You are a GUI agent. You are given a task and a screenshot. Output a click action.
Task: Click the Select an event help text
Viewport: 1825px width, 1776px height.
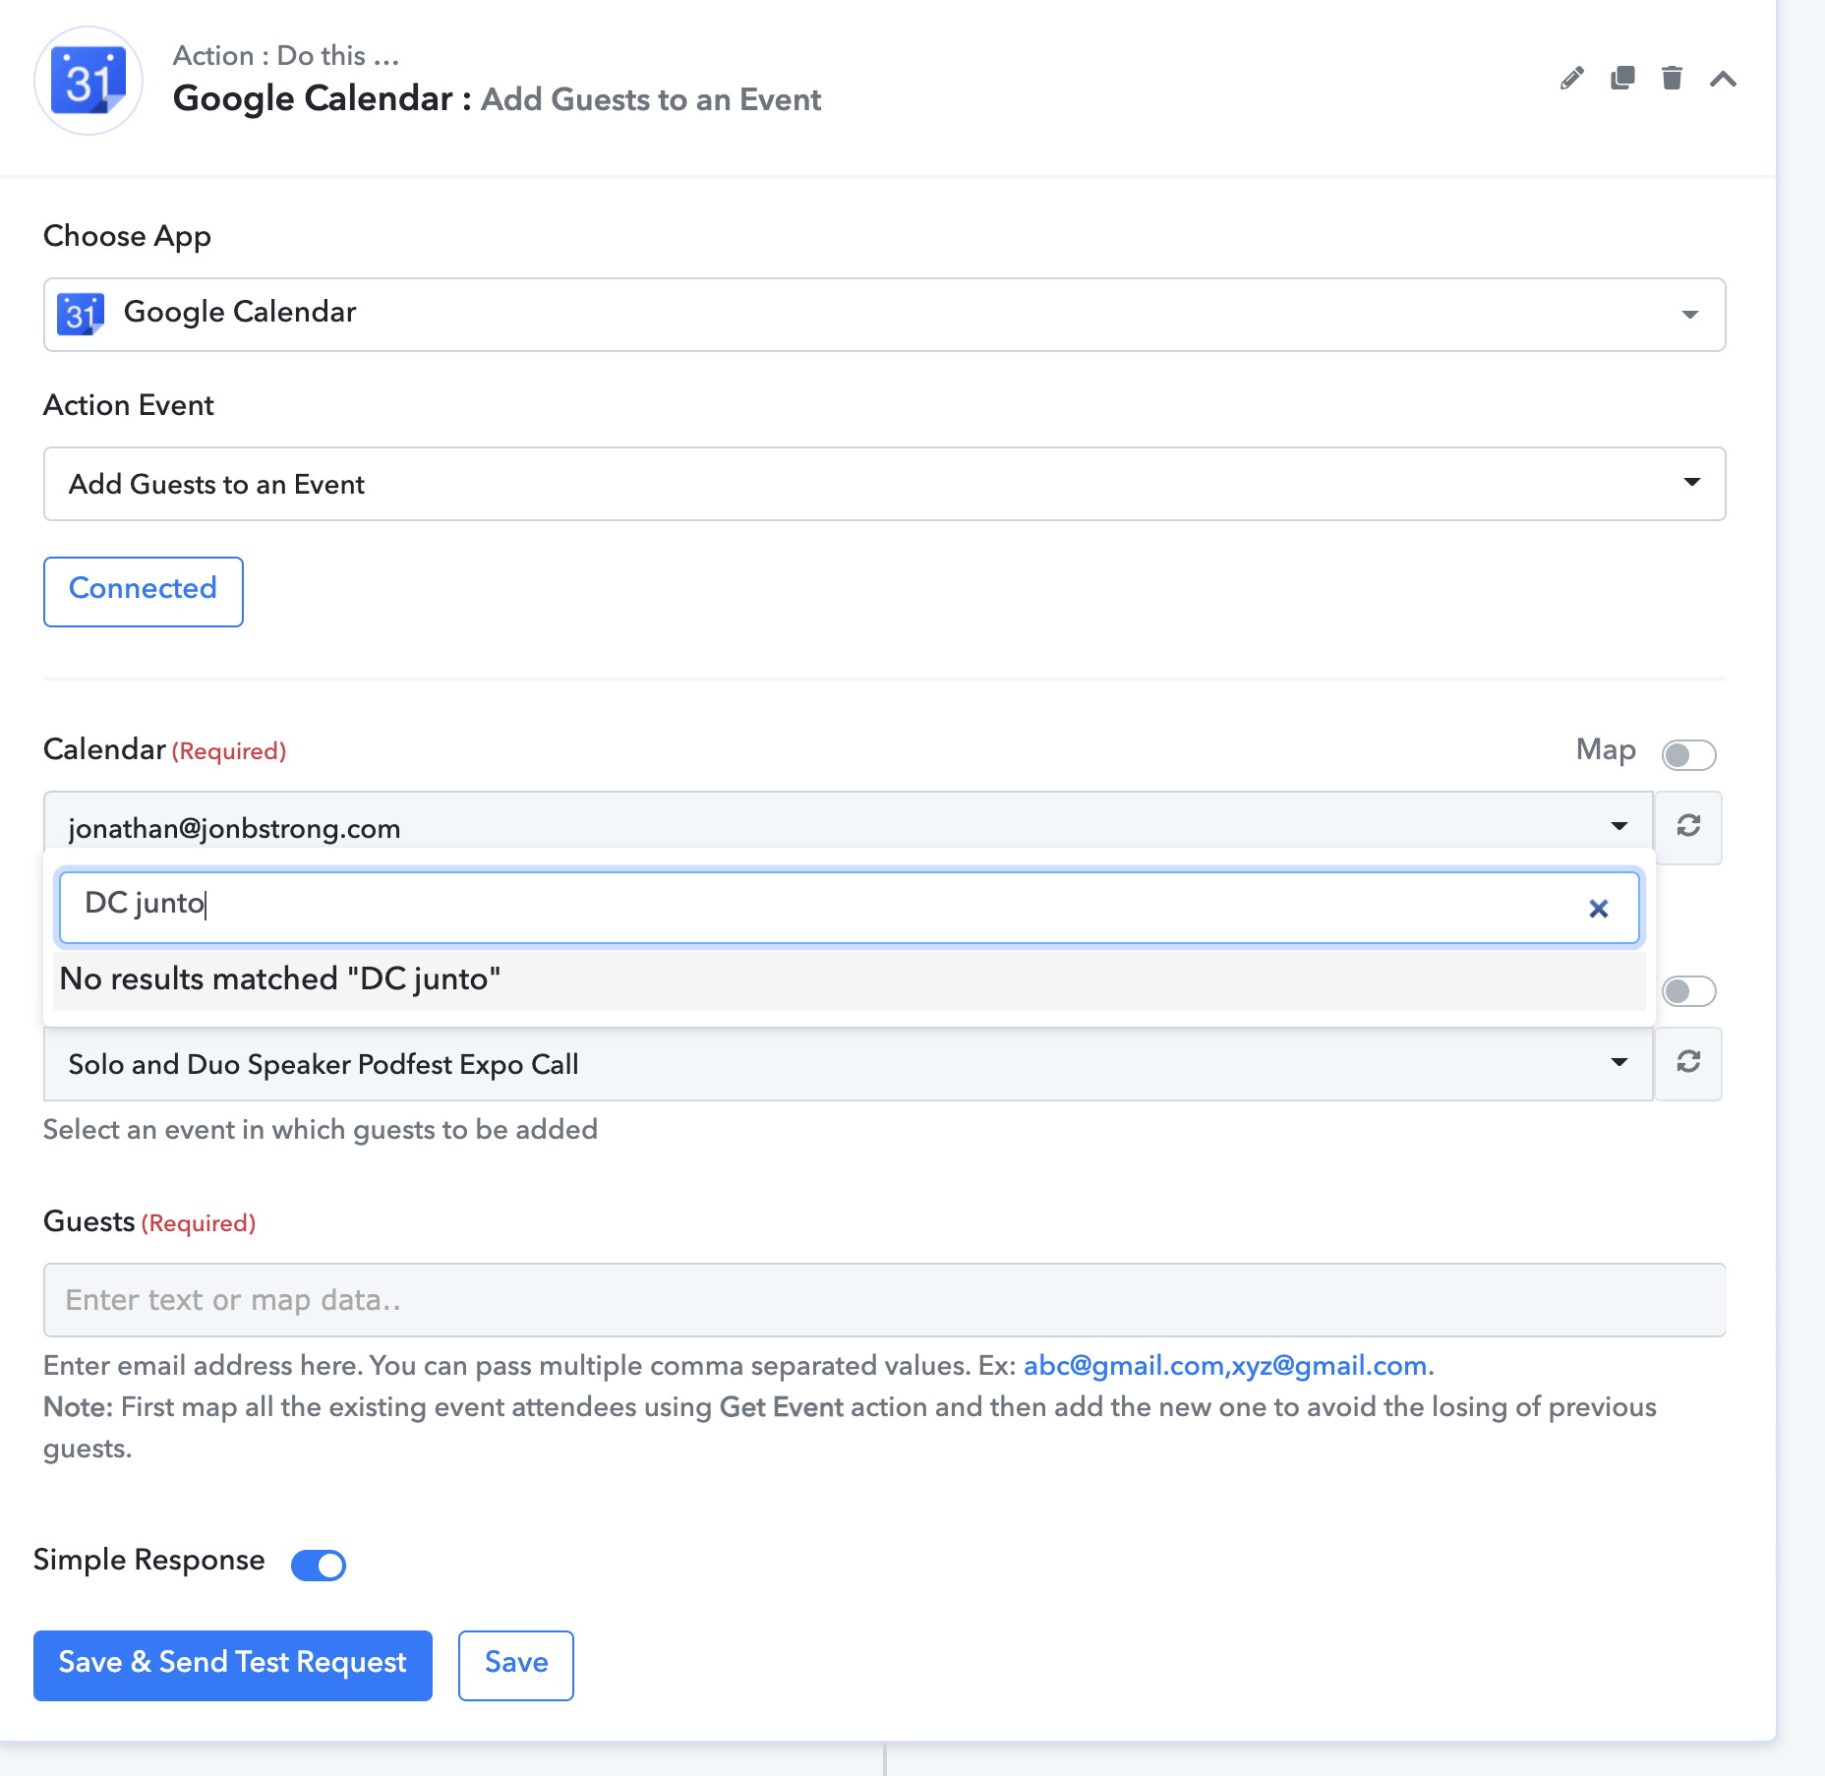[321, 1129]
